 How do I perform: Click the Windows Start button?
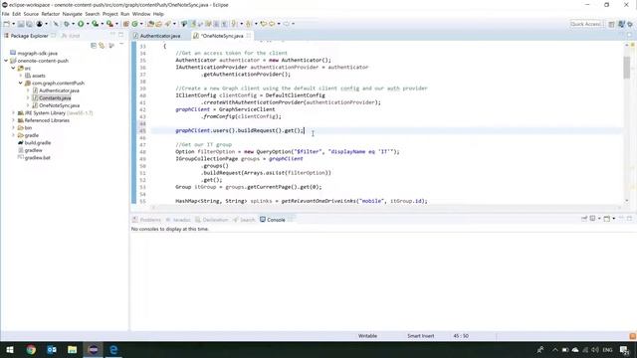(x=10, y=349)
